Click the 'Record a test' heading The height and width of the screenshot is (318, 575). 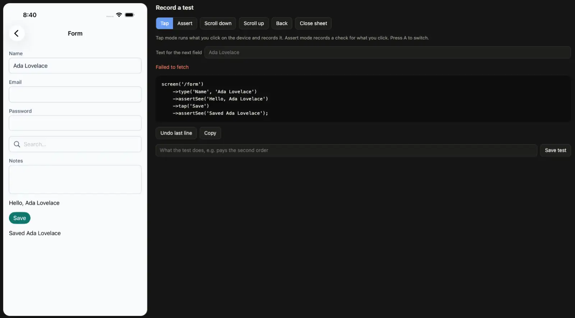175,8
